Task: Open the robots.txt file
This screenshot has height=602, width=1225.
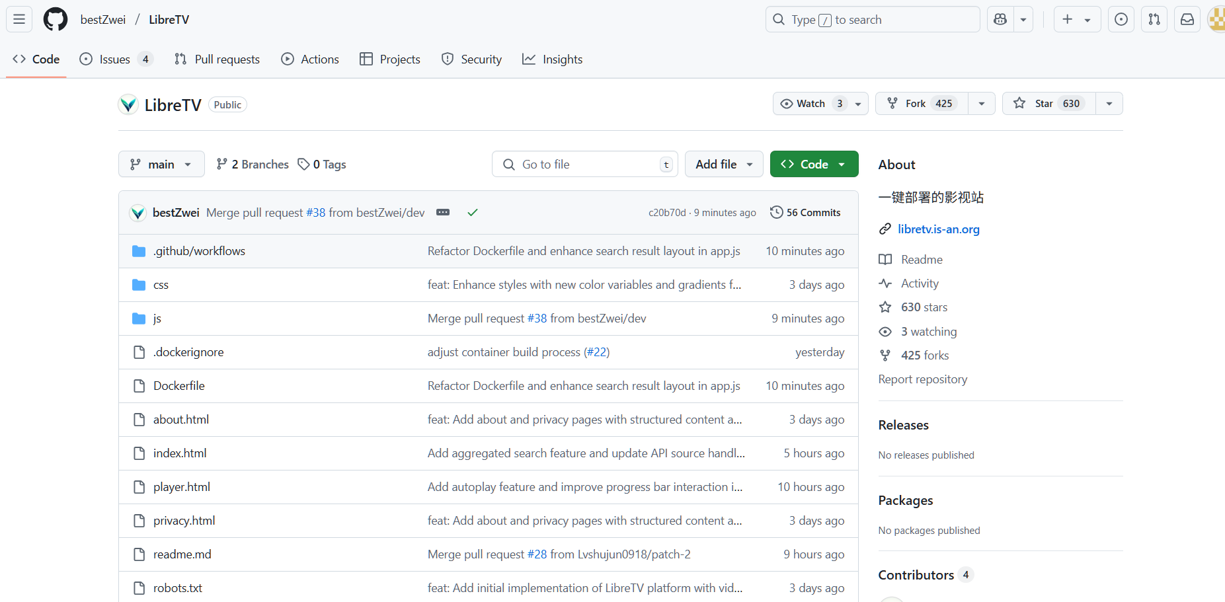Action: click(178, 588)
